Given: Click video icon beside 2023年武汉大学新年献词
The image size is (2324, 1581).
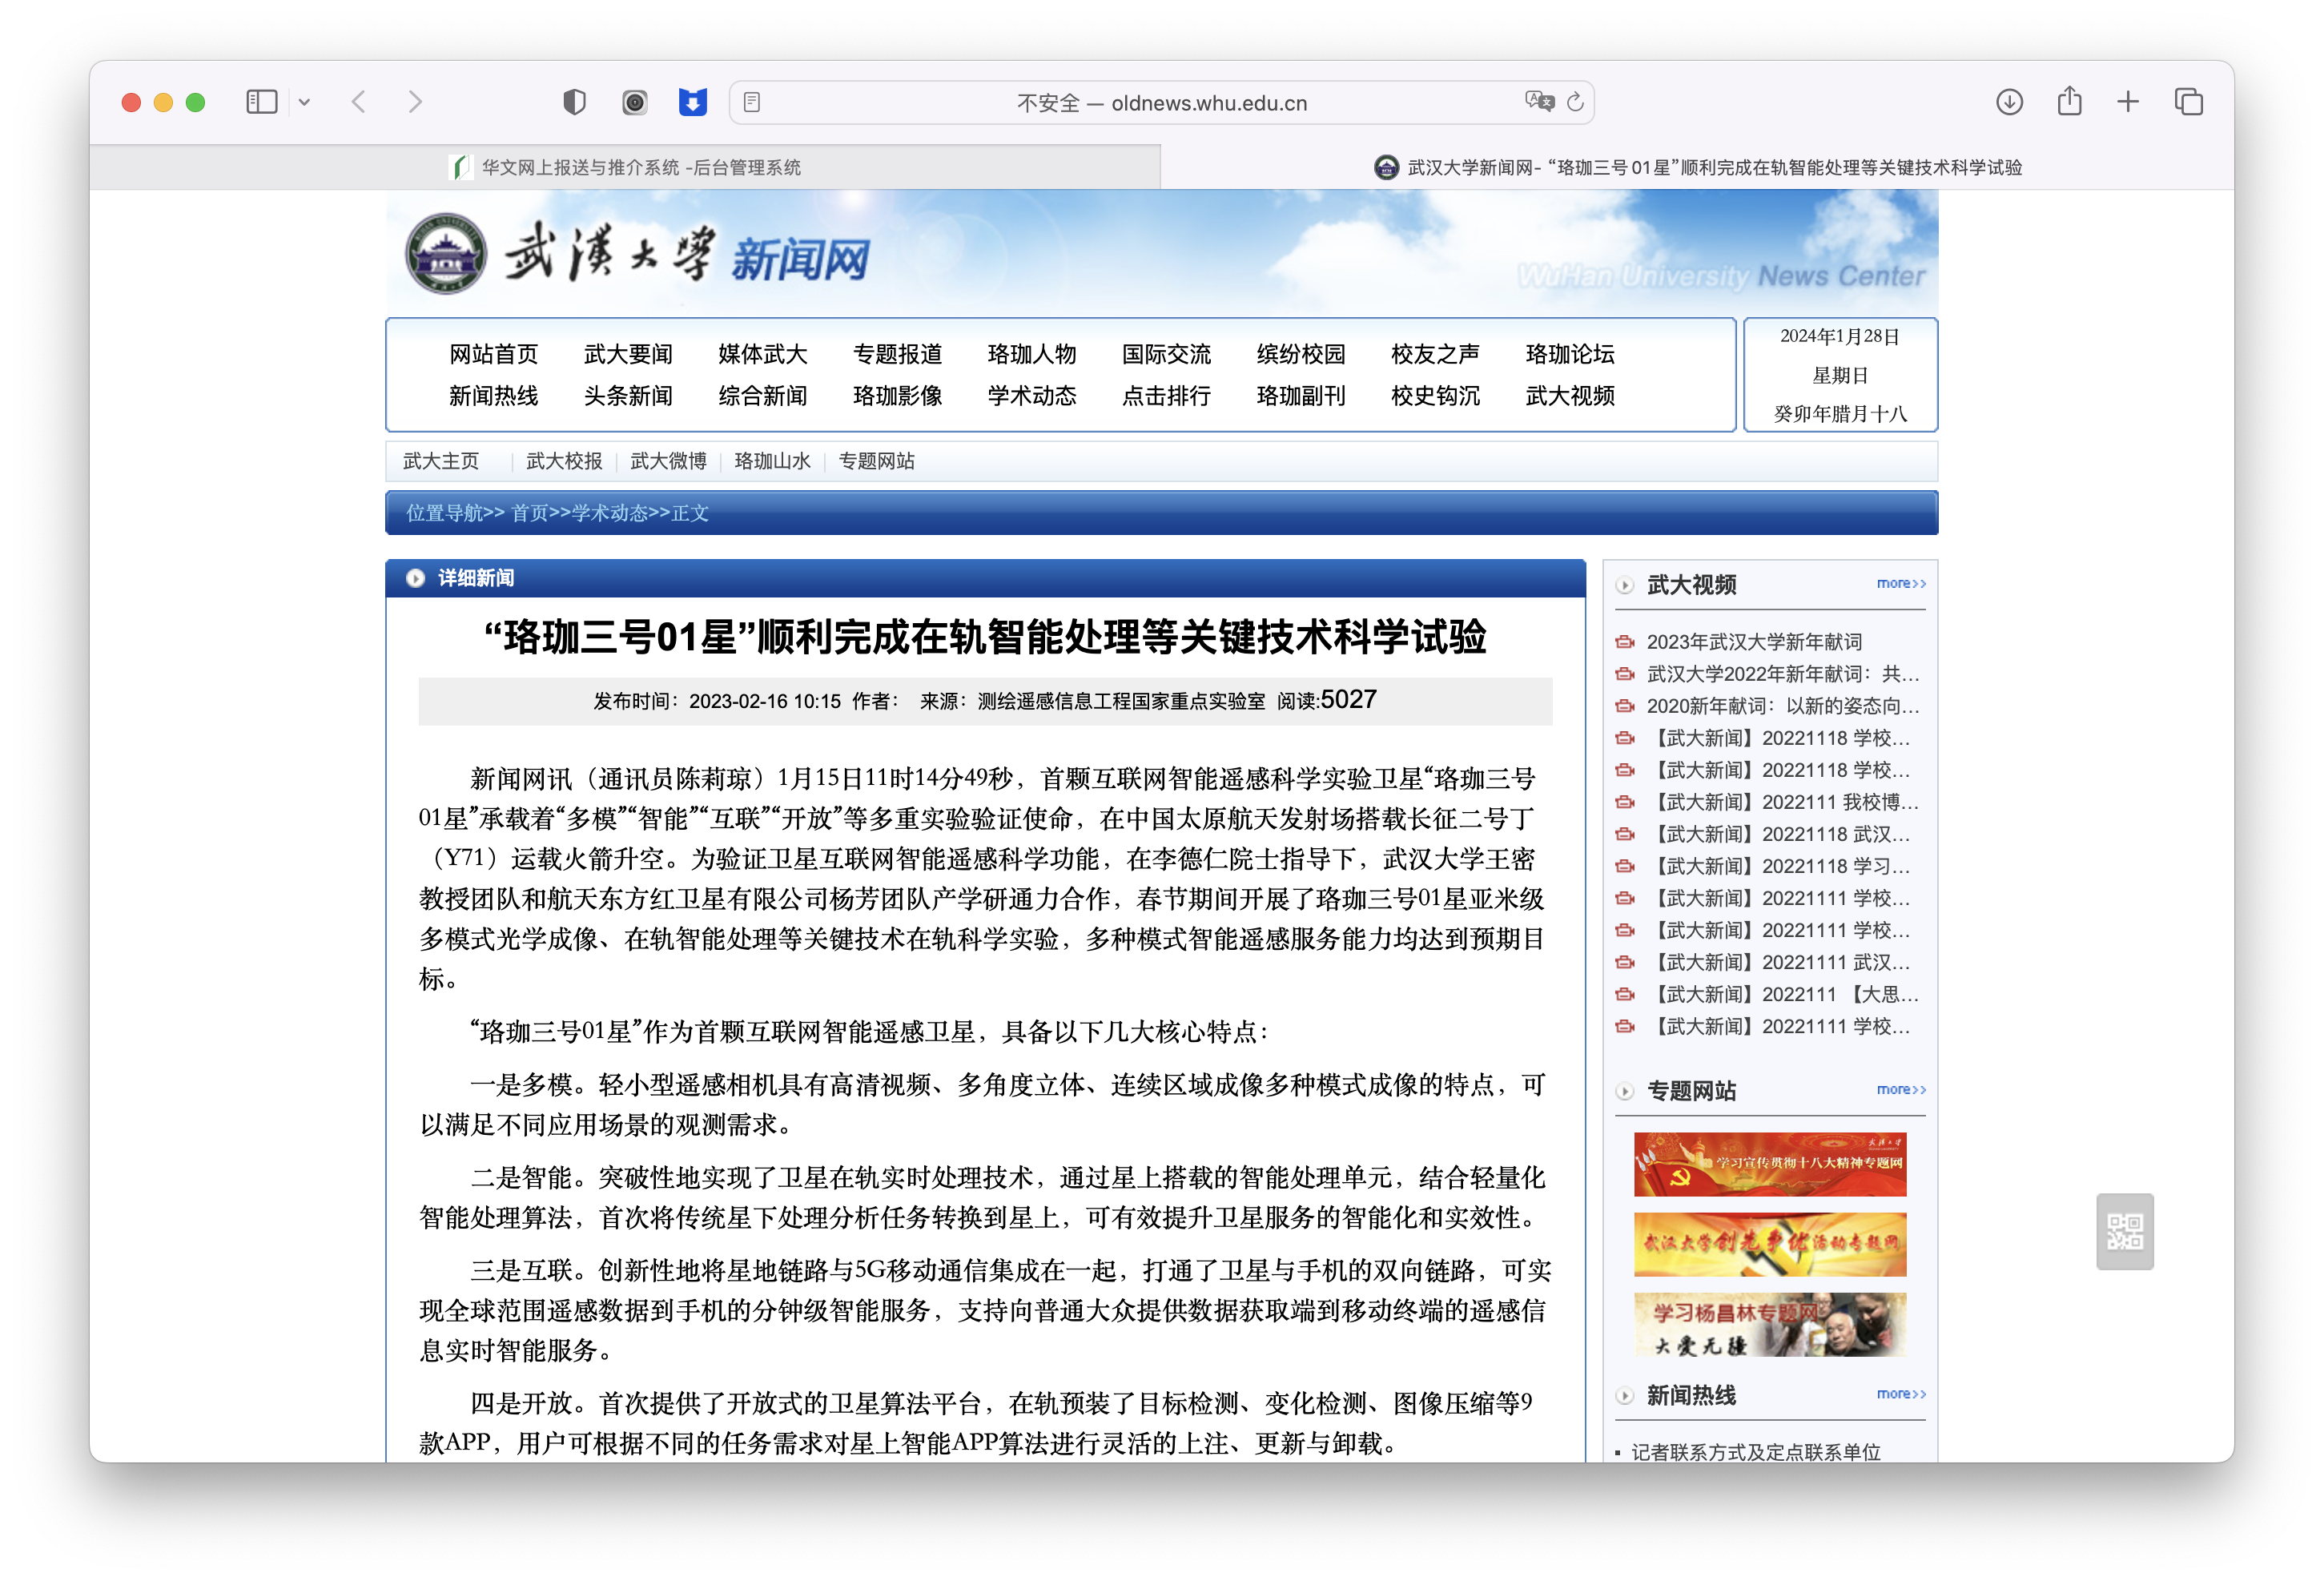Looking at the screenshot, I should 1625,642.
